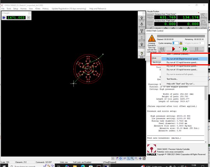Click User Home X readout 631.769

click(166, 17)
